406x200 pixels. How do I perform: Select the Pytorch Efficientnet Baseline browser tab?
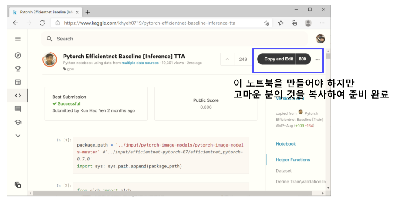[x=45, y=12]
